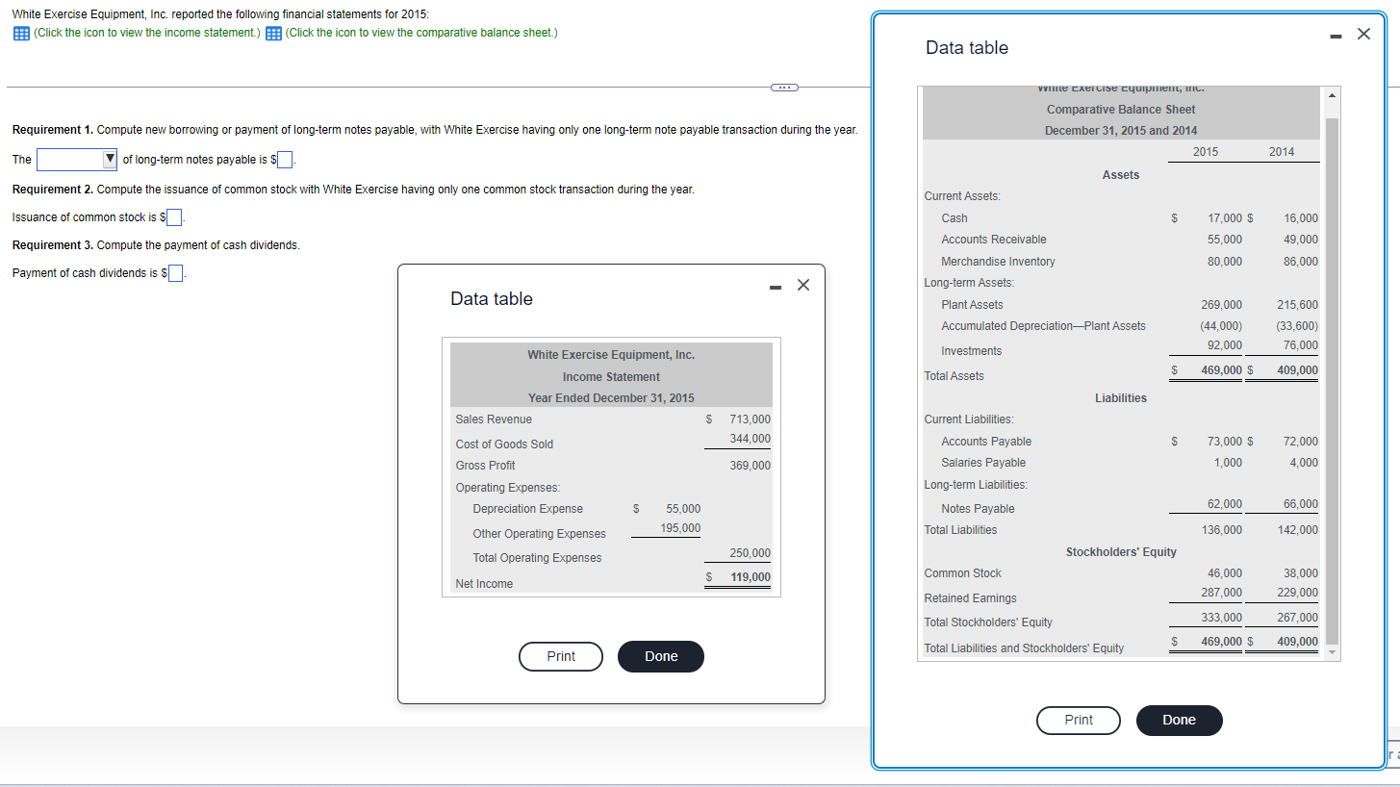Select 2015 Total Liabilities value 136,000
Screen dimensions: 1400x787
[x=1221, y=530]
